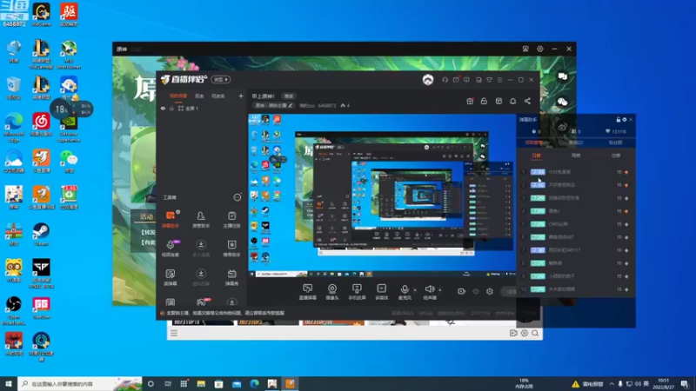This screenshot has width=696, height=391.
Task: Click the Windows taskbar search box
Action: click(x=80, y=383)
